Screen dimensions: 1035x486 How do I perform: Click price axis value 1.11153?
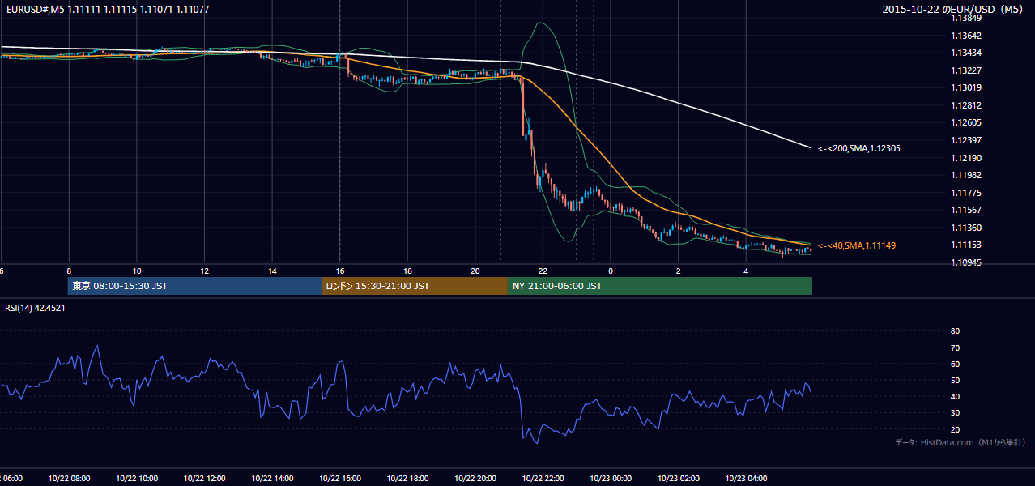(x=966, y=245)
